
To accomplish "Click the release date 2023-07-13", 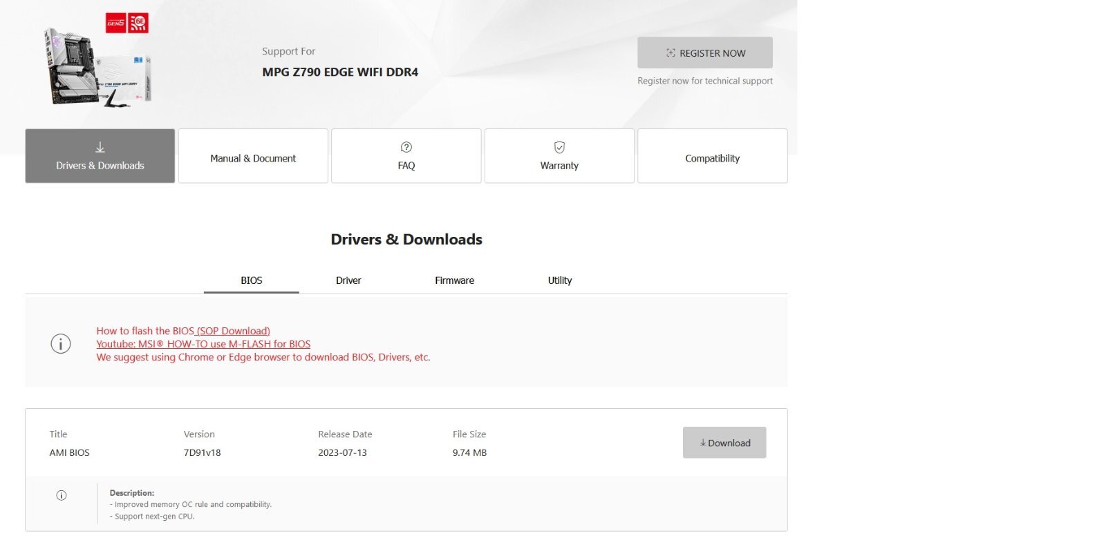I will (x=342, y=453).
